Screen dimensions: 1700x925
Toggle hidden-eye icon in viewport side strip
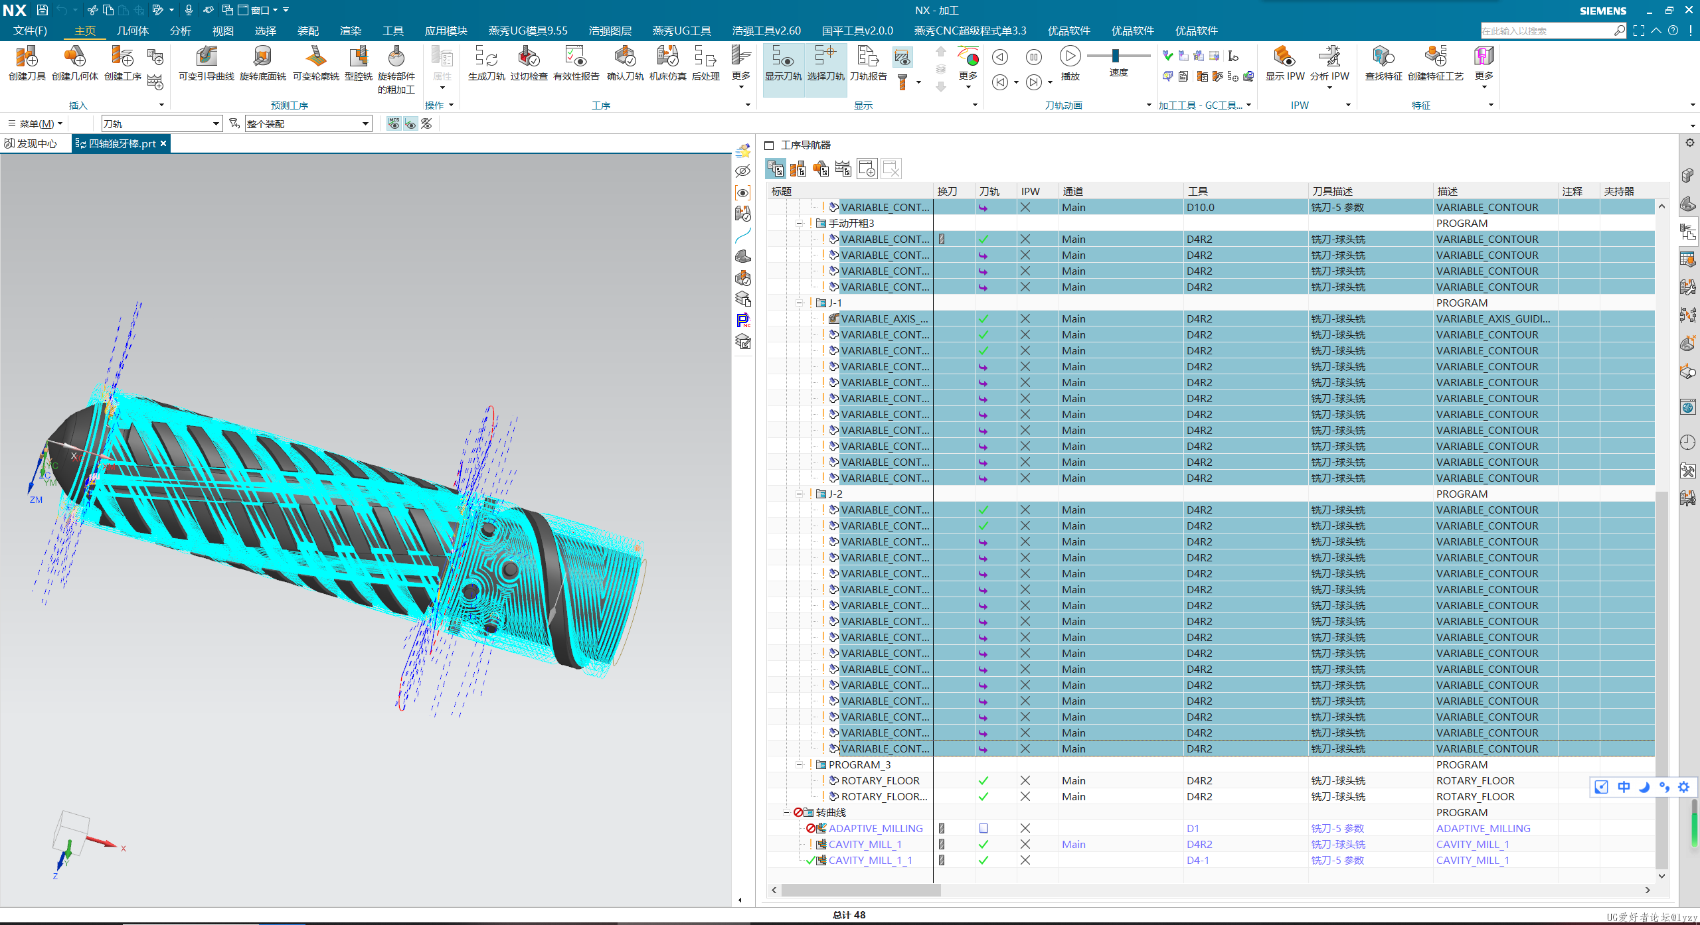(x=743, y=171)
